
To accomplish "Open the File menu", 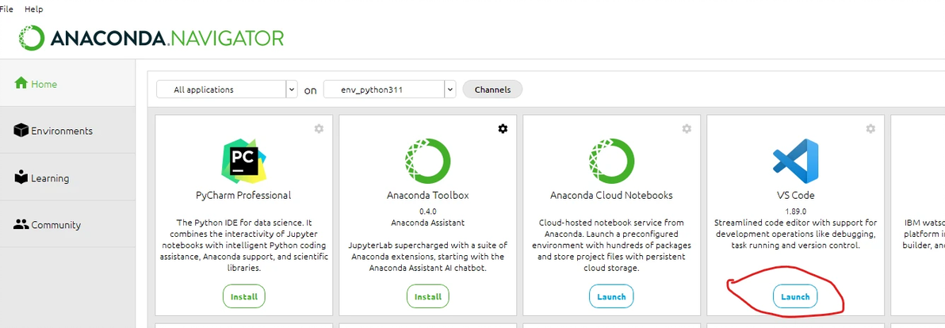I will [6, 9].
